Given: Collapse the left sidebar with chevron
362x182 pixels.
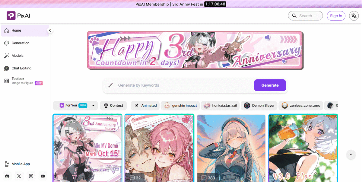Looking at the screenshot, I should tap(50, 30).
